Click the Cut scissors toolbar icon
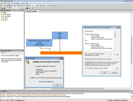Image resolution: width=133 pixels, height=101 pixels. (x=30, y=6)
